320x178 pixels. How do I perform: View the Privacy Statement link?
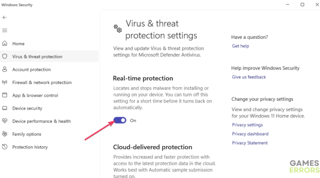point(250,143)
